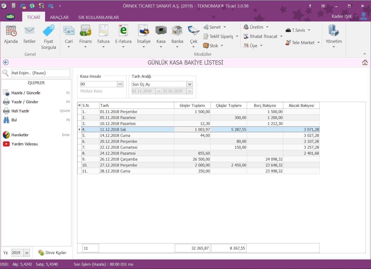371x269 pixels.
Task: Open the Döviz Kurları exchange rates
Action: click(x=52, y=252)
